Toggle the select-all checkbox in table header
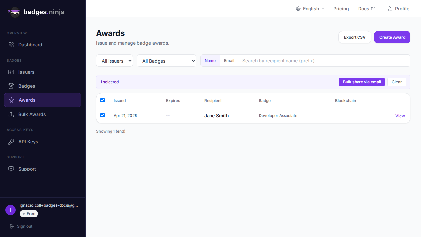The image size is (421, 237). click(x=102, y=100)
